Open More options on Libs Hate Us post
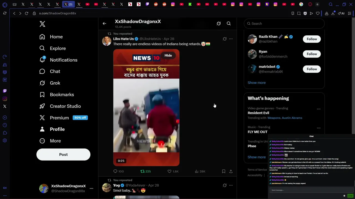Image resolution: width=355 pixels, height=199 pixels. click(x=231, y=39)
